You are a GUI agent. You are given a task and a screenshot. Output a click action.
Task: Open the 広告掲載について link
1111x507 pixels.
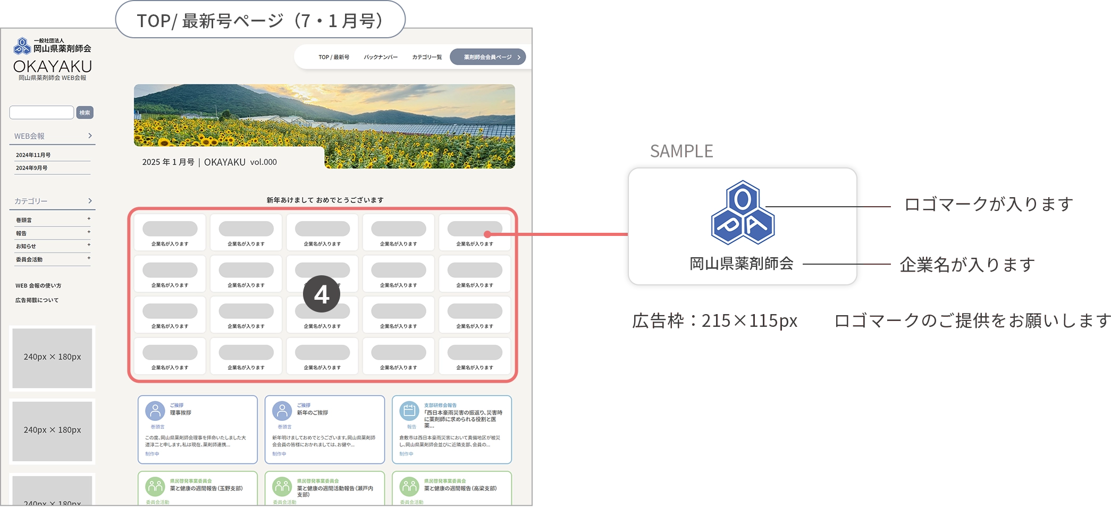(37, 300)
